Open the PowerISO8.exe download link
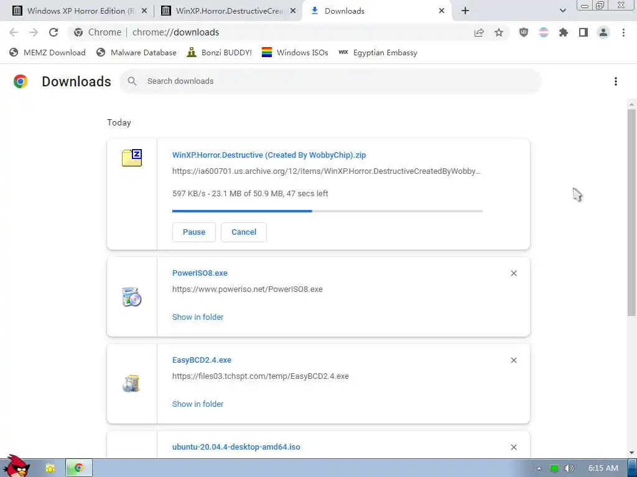The height and width of the screenshot is (477, 637). [x=200, y=273]
